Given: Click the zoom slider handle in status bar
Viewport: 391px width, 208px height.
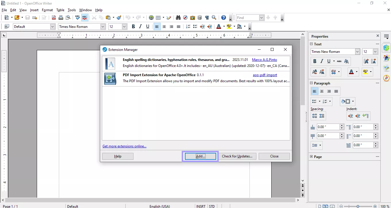Looking at the screenshot, I should (x=358, y=206).
